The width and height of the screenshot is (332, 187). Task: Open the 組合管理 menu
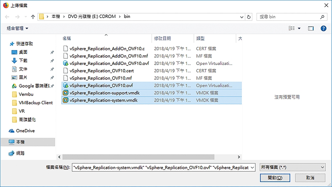tap(17, 28)
